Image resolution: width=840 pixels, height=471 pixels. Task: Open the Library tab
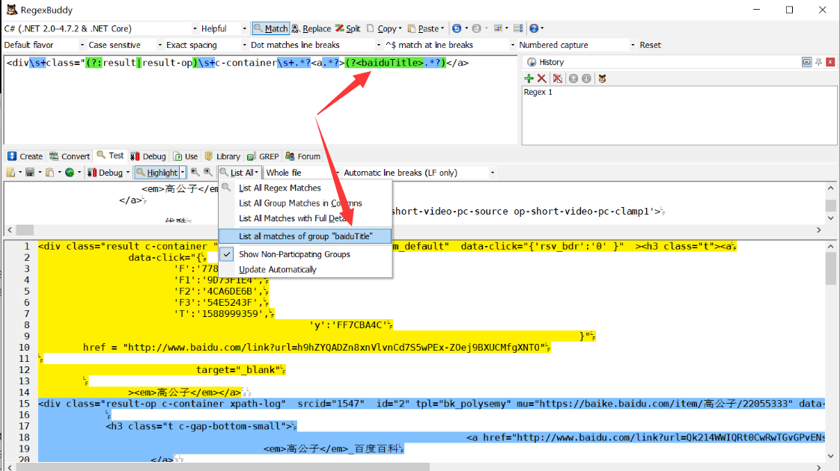pos(222,156)
